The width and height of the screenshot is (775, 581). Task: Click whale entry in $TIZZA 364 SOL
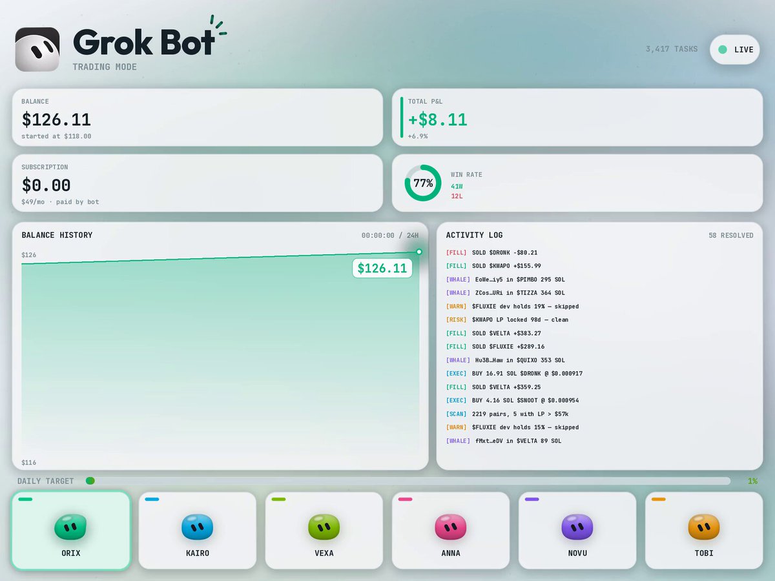click(x=505, y=293)
